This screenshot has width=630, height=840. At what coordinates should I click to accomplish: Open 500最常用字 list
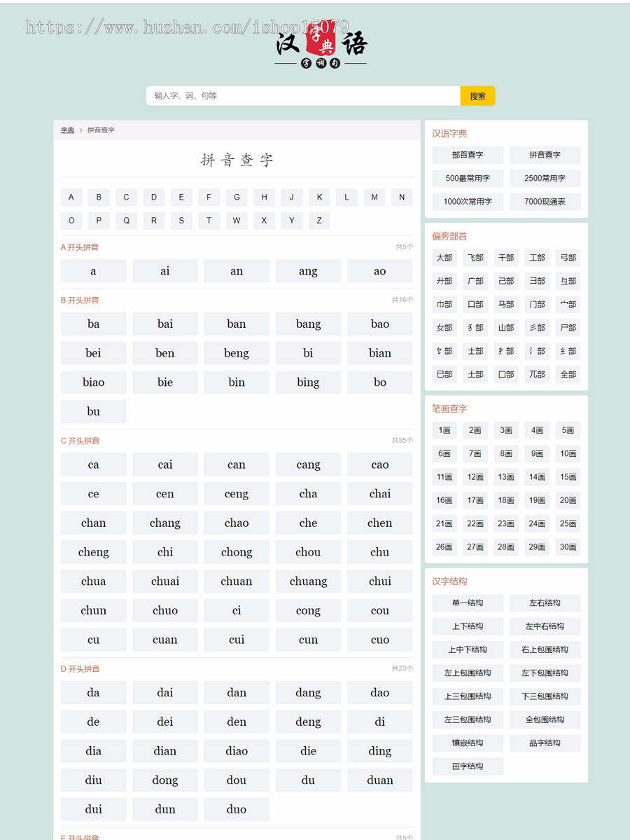tap(468, 179)
